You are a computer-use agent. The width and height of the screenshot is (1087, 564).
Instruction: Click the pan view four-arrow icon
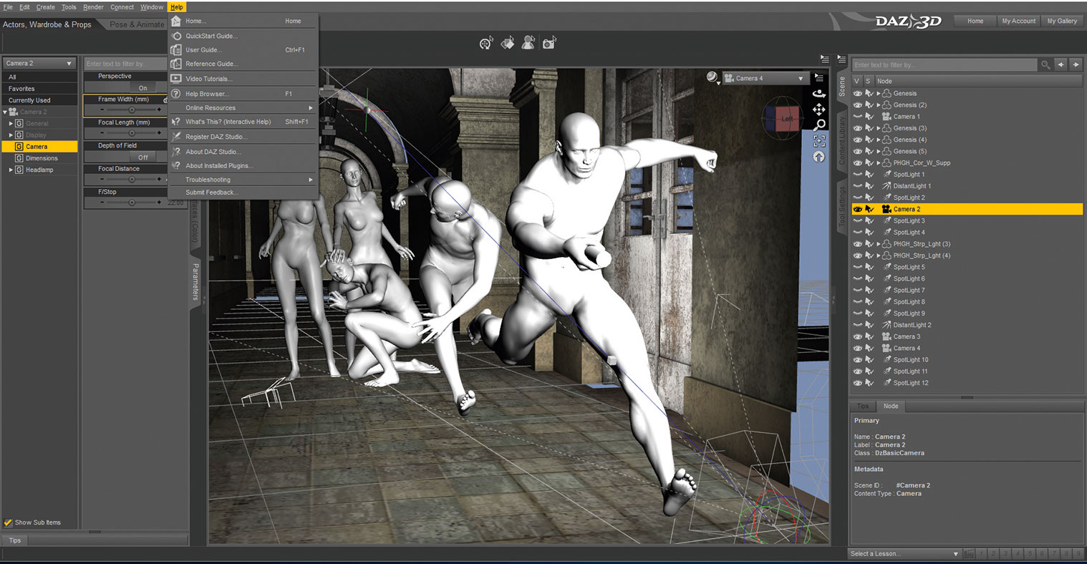pyautogui.click(x=819, y=110)
